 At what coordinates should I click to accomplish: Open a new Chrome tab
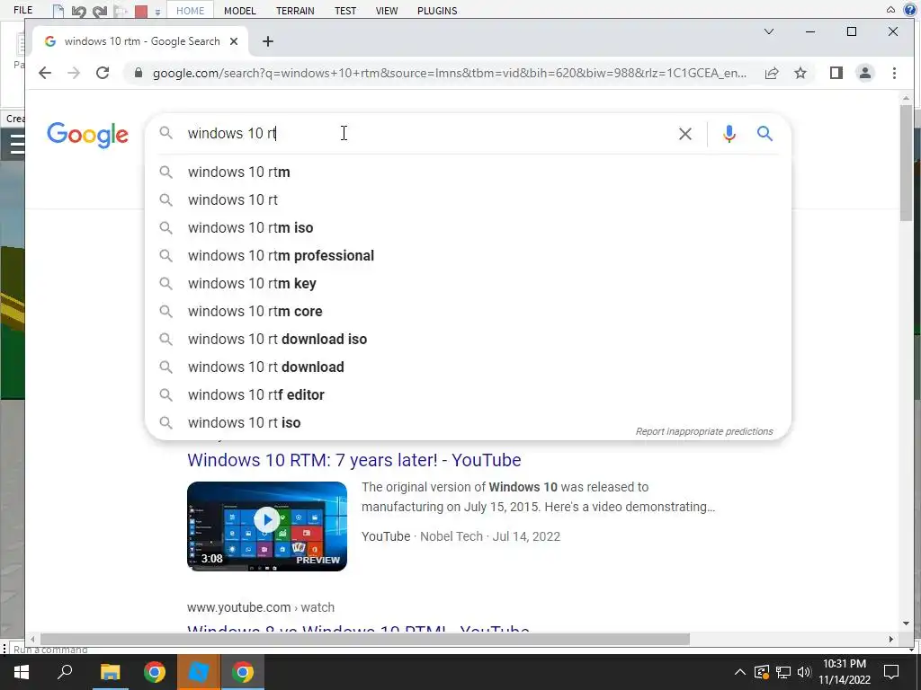click(268, 41)
